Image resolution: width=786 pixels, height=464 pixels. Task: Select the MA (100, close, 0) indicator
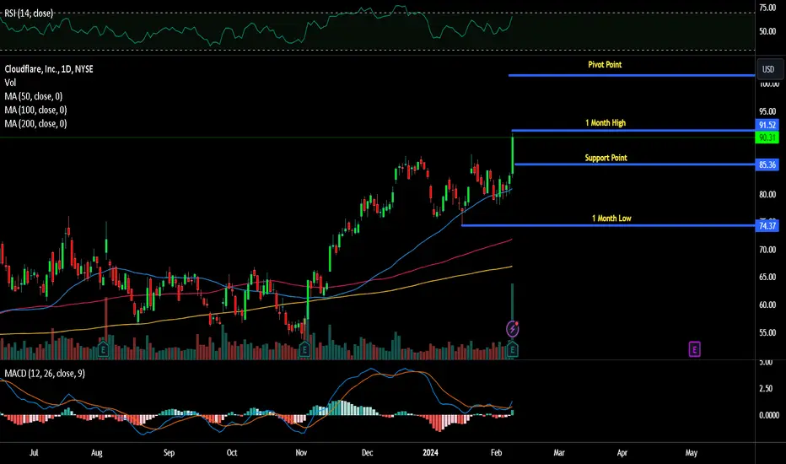[35, 110]
